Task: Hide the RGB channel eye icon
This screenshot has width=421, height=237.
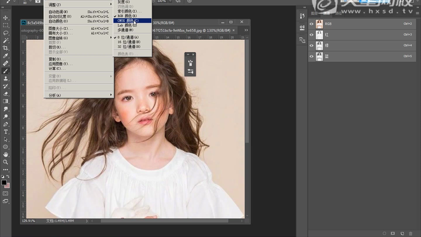Action: pyautogui.click(x=311, y=24)
